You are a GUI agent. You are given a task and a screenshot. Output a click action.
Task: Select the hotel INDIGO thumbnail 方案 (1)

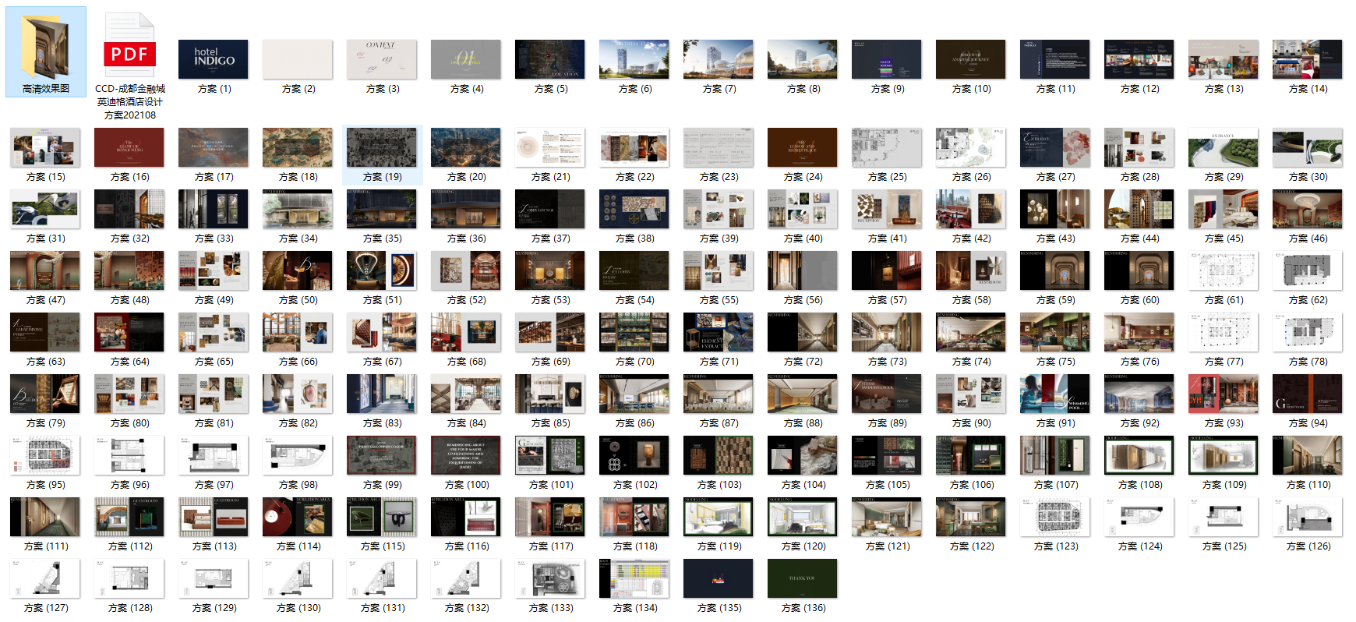coord(214,59)
